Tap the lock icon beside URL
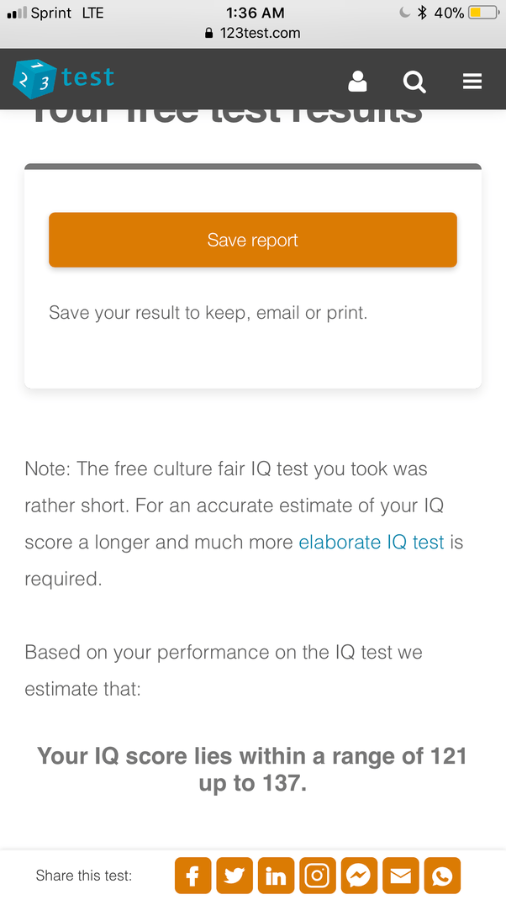This screenshot has height=900, width=506. coord(209,34)
